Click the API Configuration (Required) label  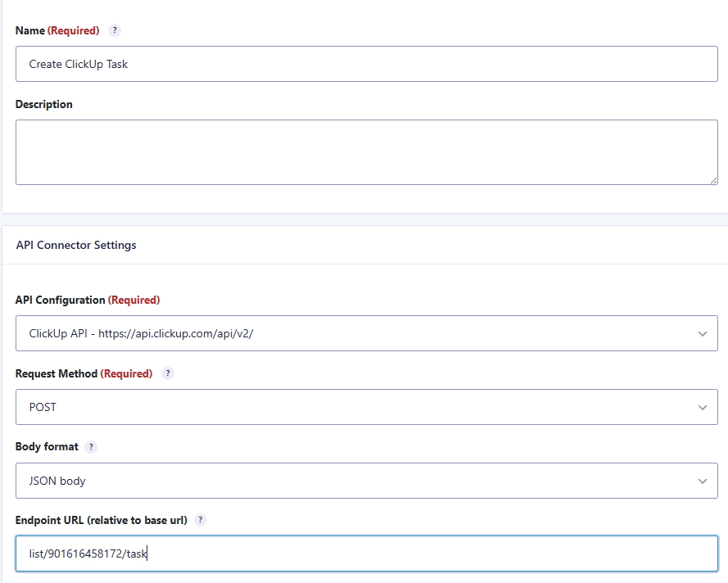[88, 300]
